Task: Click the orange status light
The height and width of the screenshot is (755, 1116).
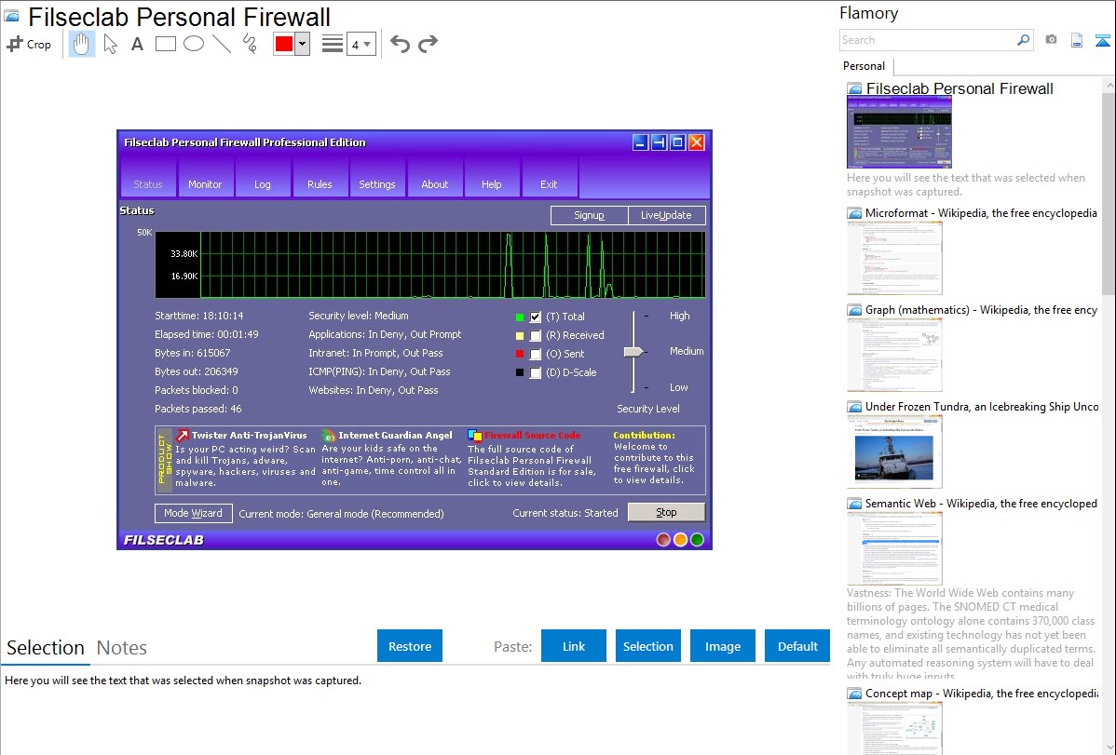Action: 680,539
